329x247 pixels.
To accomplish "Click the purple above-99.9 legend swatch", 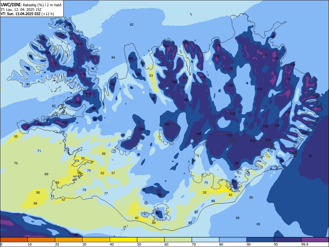I will (x=315, y=240).
